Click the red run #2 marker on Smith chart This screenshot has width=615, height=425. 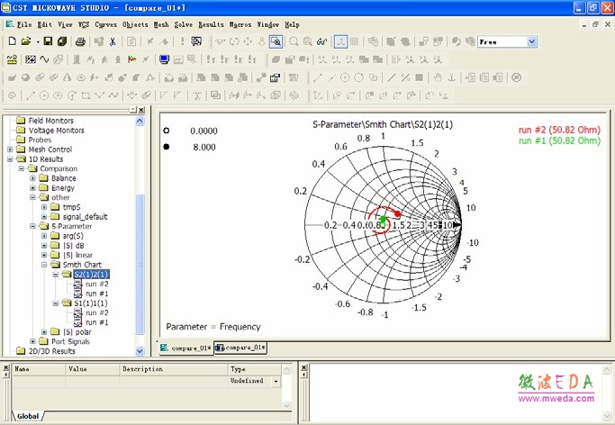(397, 213)
